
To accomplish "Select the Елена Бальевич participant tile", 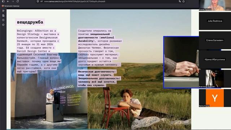I will [215, 40].
